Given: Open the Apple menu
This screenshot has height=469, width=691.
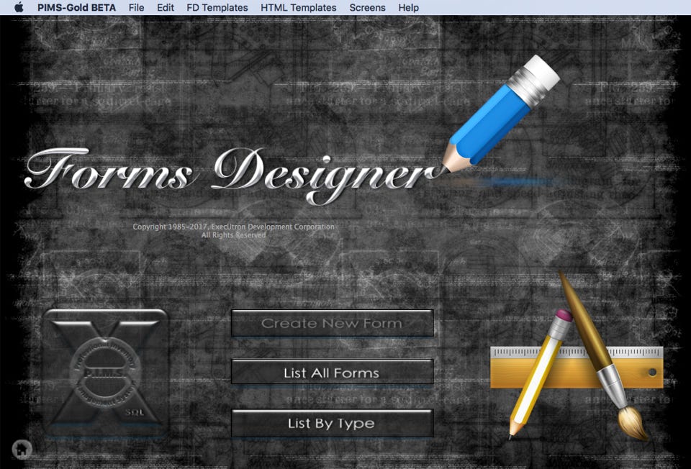Looking at the screenshot, I should 19,7.
